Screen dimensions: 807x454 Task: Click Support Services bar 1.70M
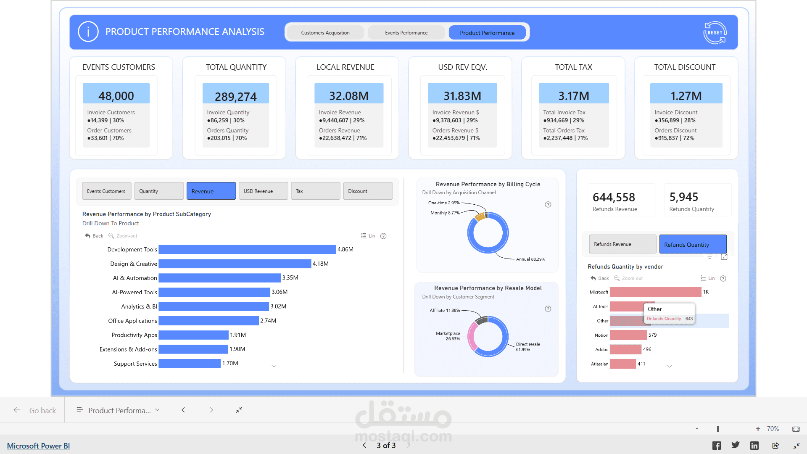(x=190, y=364)
